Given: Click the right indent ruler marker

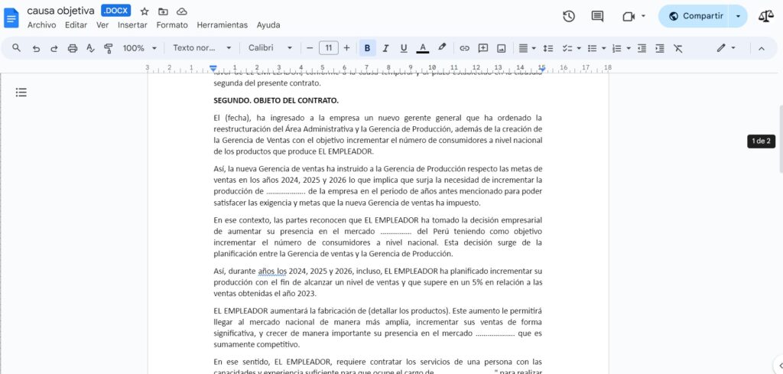Looking at the screenshot, I should pos(542,68).
